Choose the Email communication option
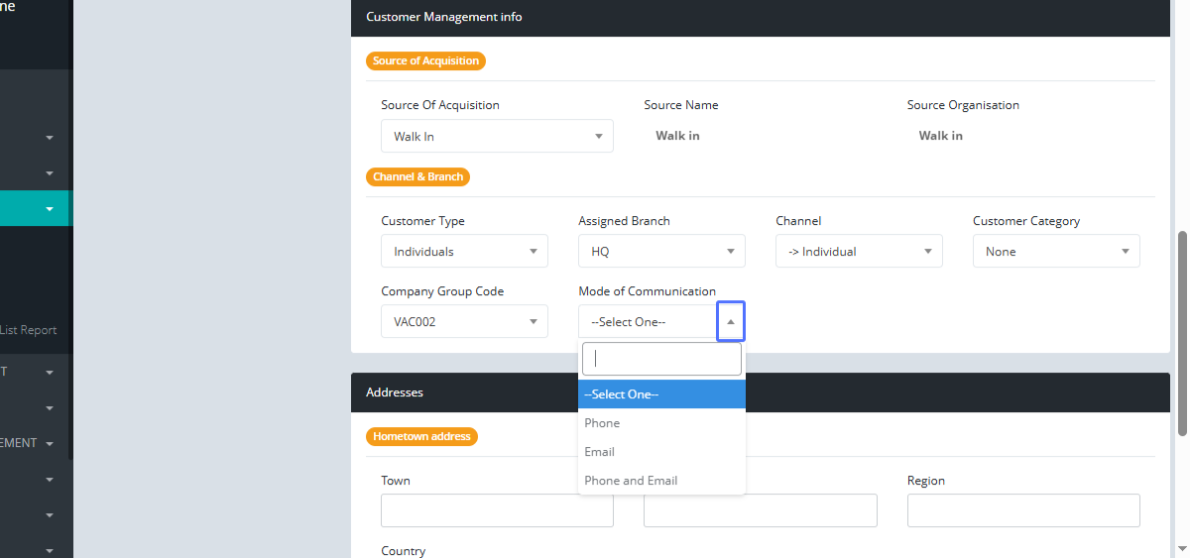Image resolution: width=1190 pixels, height=558 pixels. [x=600, y=452]
